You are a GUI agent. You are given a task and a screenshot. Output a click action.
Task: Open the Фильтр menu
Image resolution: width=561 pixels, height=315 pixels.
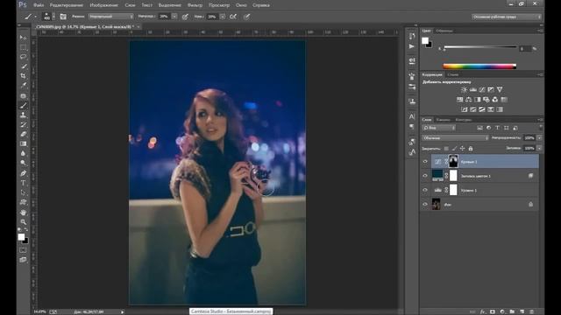(195, 5)
